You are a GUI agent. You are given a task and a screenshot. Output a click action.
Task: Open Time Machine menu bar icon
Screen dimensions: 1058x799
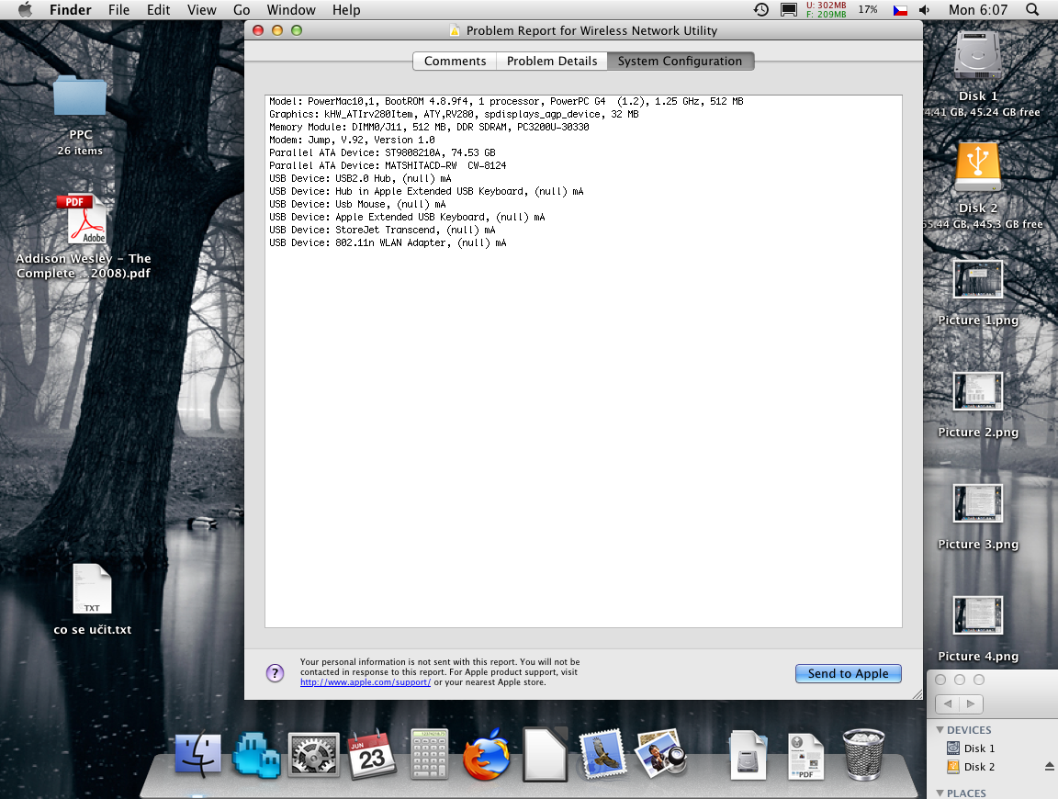point(761,9)
